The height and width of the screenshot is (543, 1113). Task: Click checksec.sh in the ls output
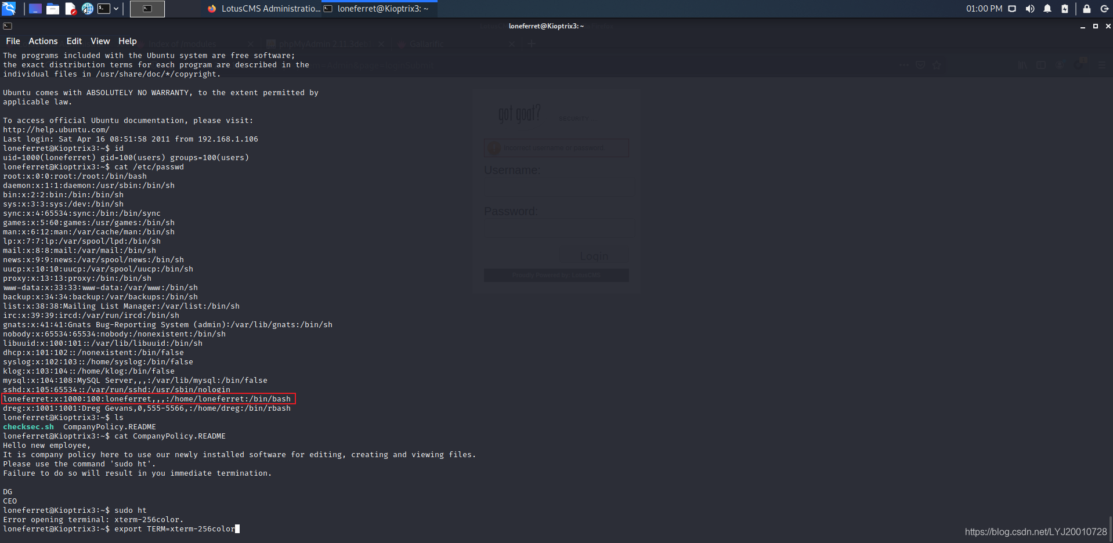point(28,427)
